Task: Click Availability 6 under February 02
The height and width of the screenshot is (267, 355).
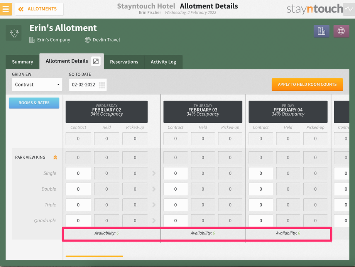Action: pyautogui.click(x=106, y=233)
